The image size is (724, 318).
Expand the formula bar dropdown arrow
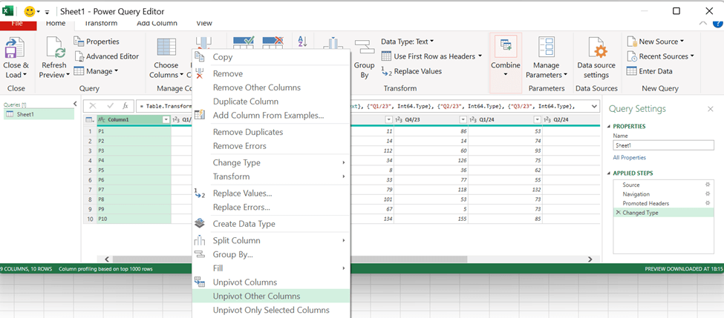click(x=593, y=106)
